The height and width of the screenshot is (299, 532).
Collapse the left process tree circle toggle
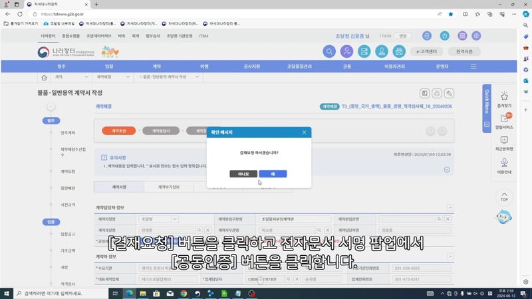(51, 106)
